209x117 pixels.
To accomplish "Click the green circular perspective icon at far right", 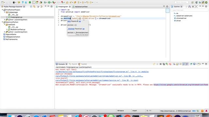I will click(x=206, y=2).
